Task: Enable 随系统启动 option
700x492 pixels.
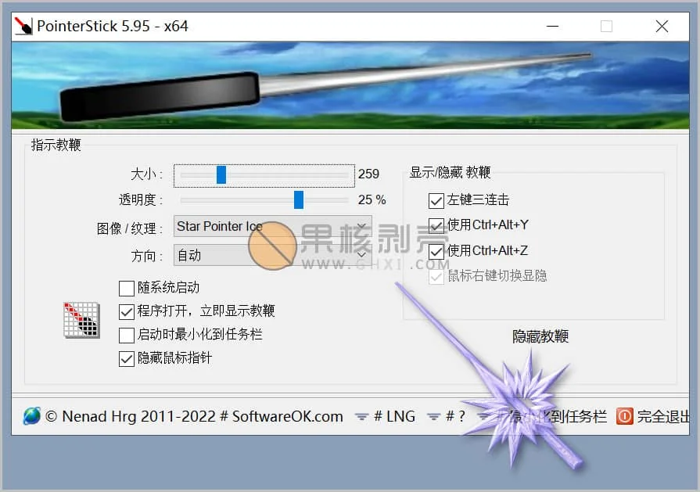Action: pos(126,288)
